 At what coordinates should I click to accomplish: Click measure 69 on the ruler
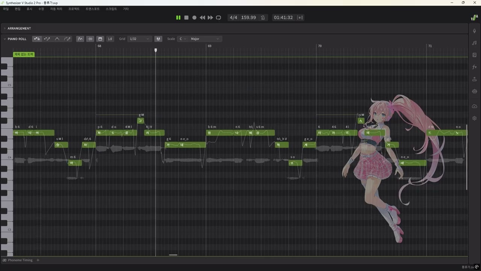[209, 46]
